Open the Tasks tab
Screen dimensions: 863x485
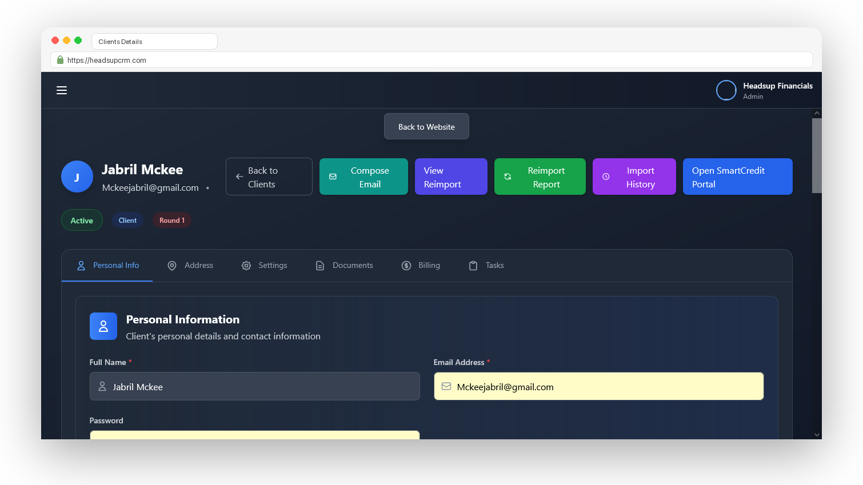point(486,266)
